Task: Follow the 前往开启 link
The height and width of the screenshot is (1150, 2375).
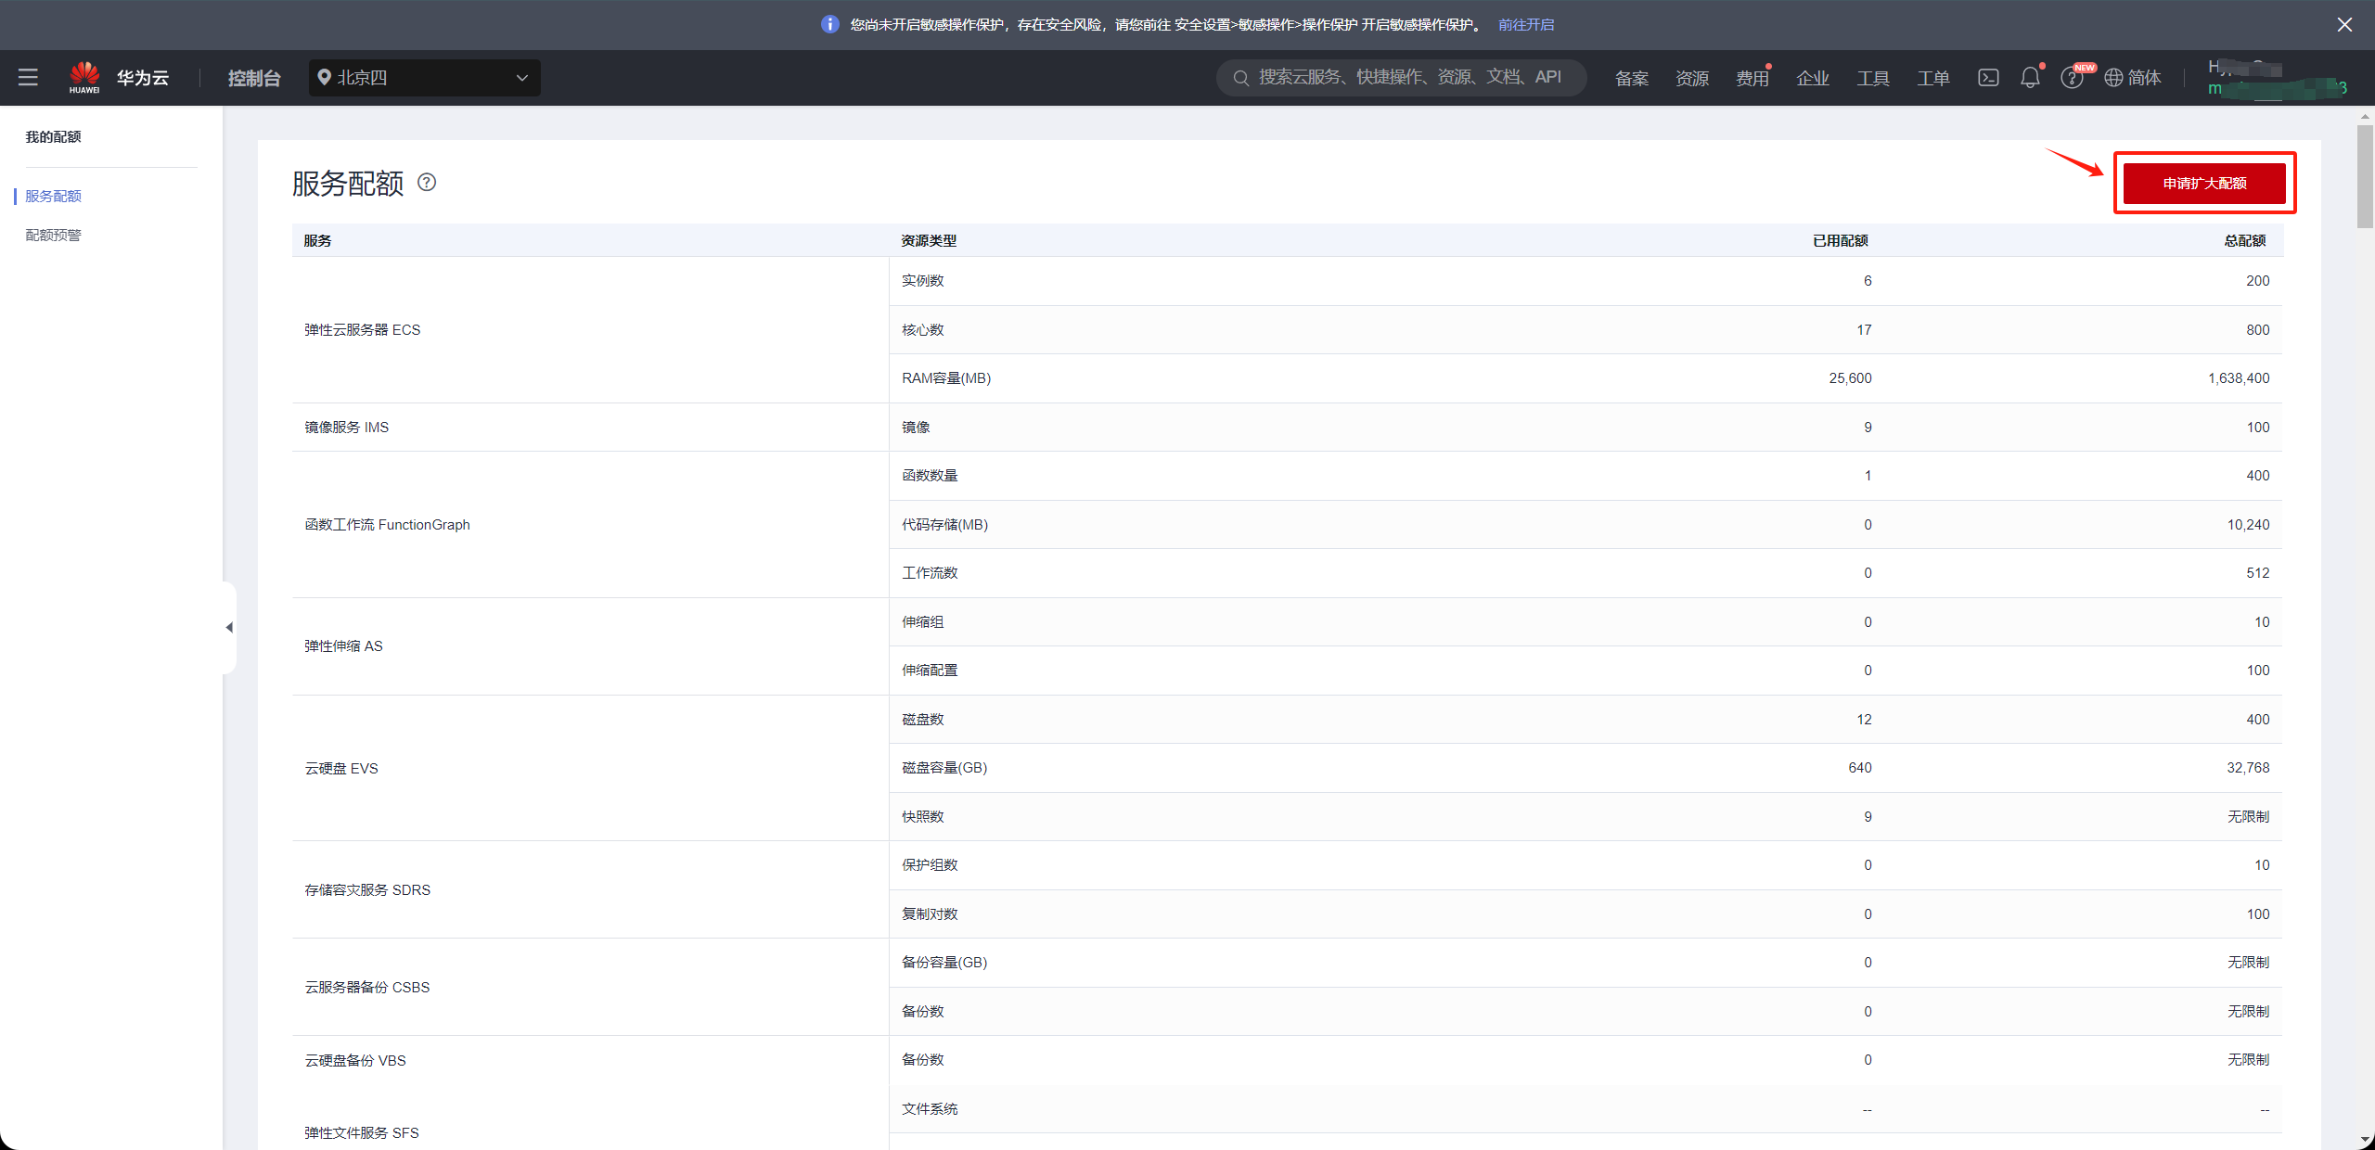Action: pyautogui.click(x=1526, y=25)
